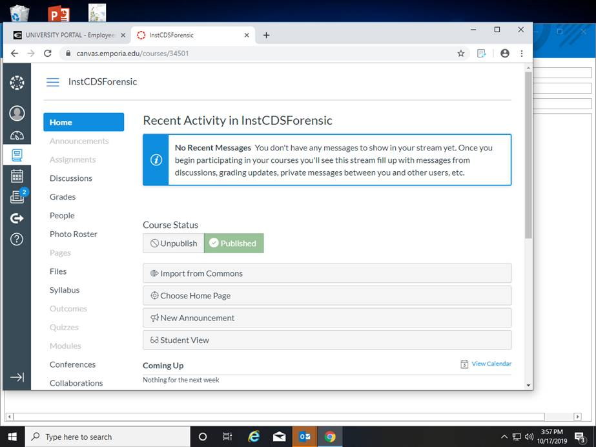Viewport: 596px width, 447px height.
Task: Switch to the UNIVERSITY PORTAL tab
Action: click(x=66, y=35)
